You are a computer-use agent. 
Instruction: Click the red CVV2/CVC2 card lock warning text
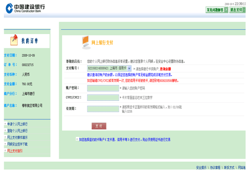point(133,81)
